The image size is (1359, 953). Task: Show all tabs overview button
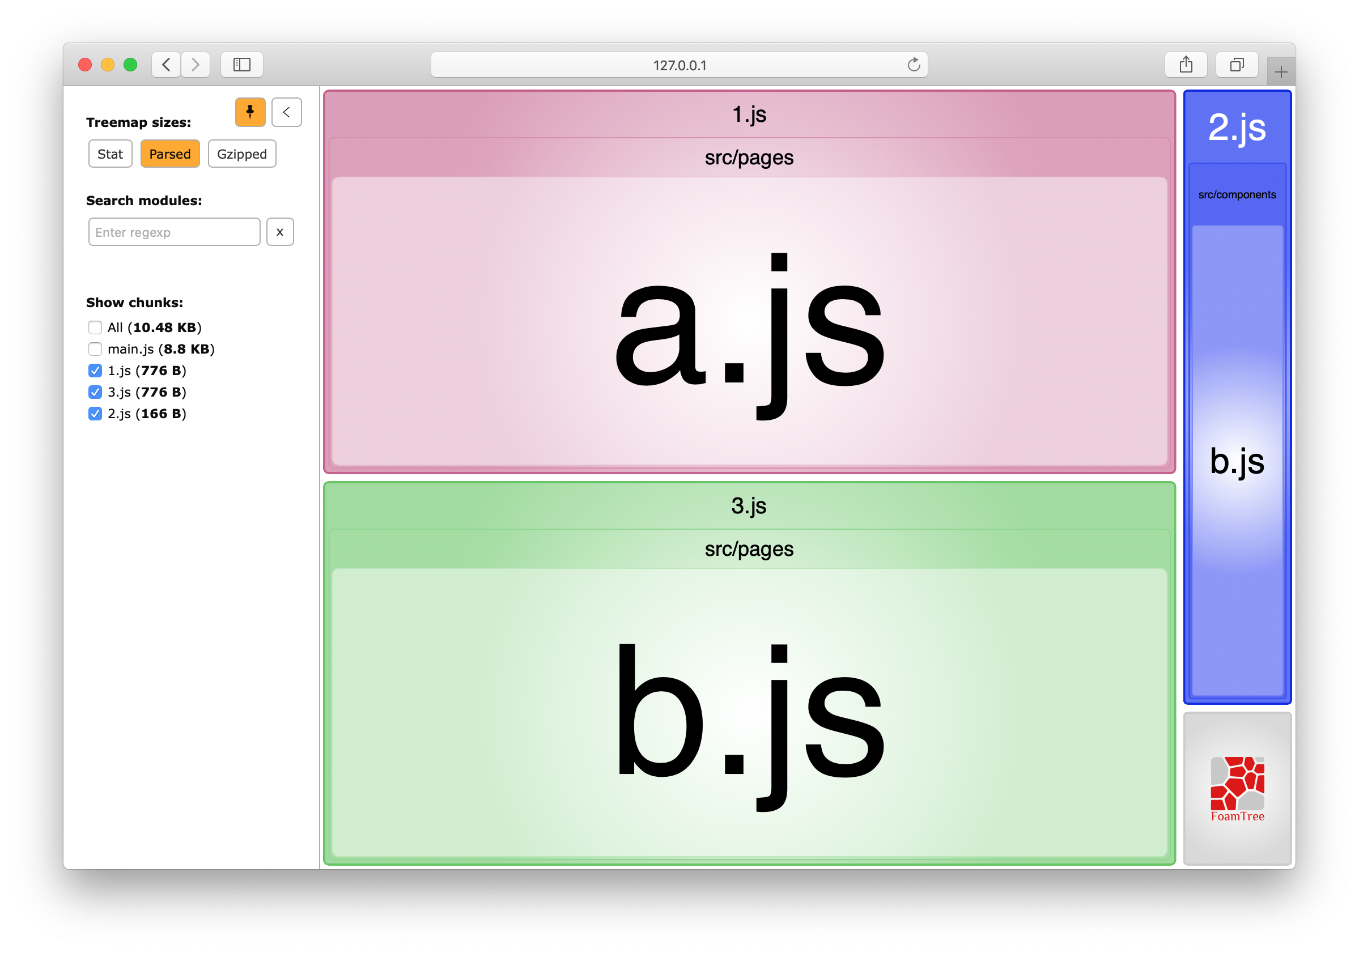coord(1237,65)
